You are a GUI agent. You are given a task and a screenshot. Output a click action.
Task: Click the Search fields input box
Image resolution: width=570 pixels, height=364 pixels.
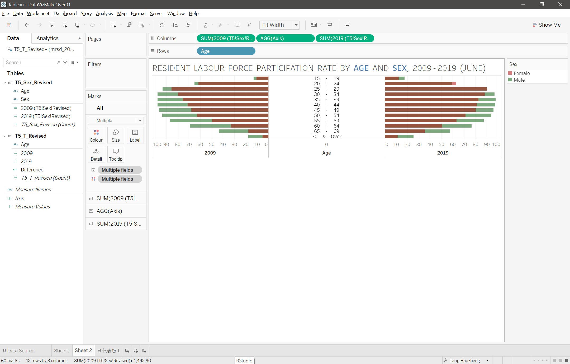pos(30,63)
